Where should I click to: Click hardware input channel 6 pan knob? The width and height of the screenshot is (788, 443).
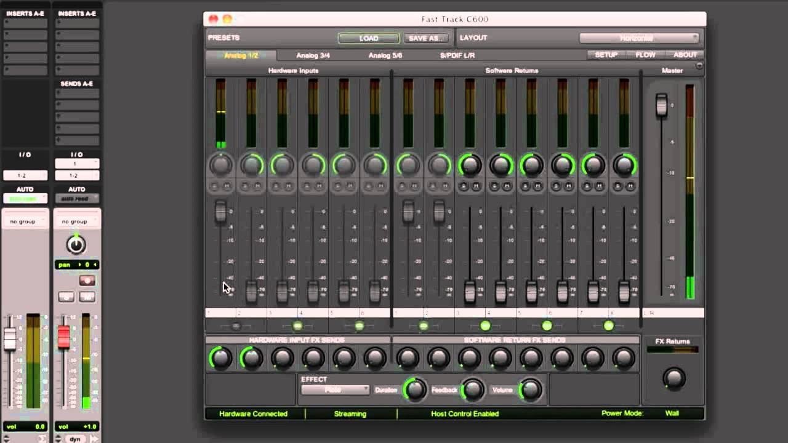[375, 165]
